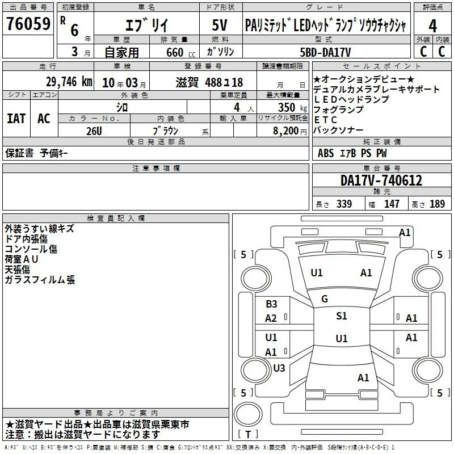Select the U3 dent mark near rear wheel

tap(279, 368)
